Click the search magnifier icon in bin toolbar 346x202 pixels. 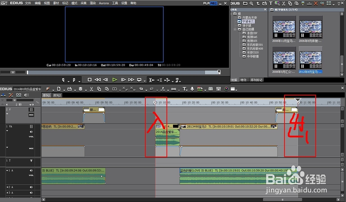252,3
